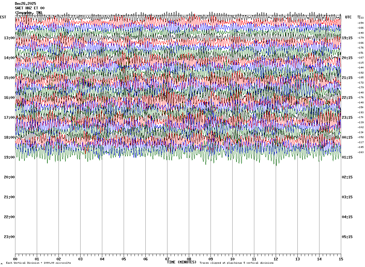The height and width of the screenshot is (267, 365).
Task: Select DC offset value -193
Action: pyautogui.click(x=360, y=112)
